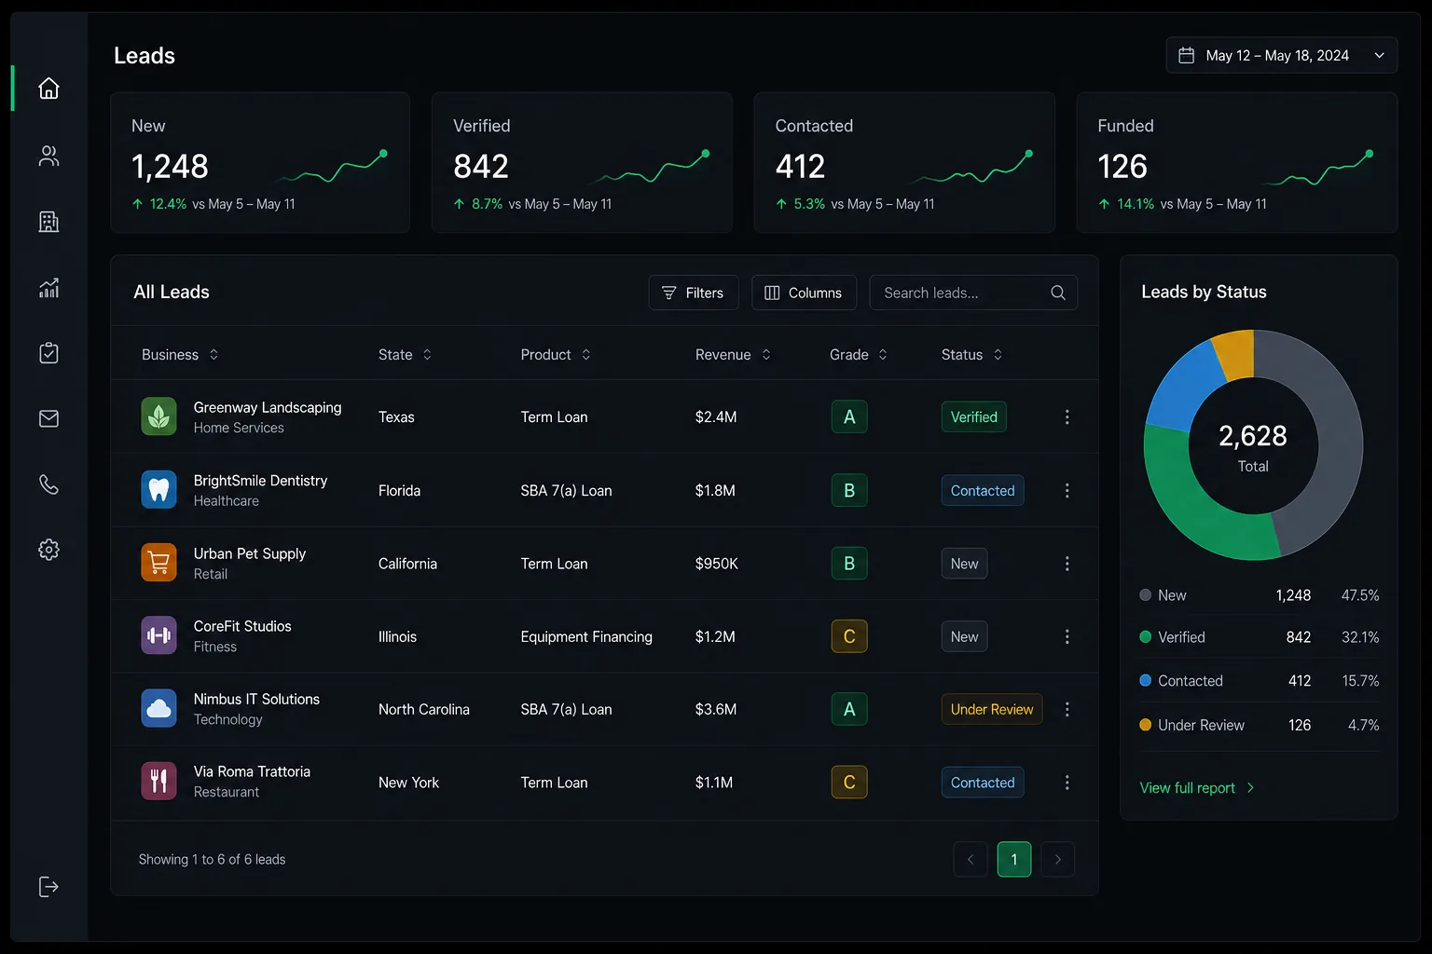This screenshot has width=1432, height=954.
Task: Open the Tasks clipboard sidebar icon
Action: [x=48, y=353]
